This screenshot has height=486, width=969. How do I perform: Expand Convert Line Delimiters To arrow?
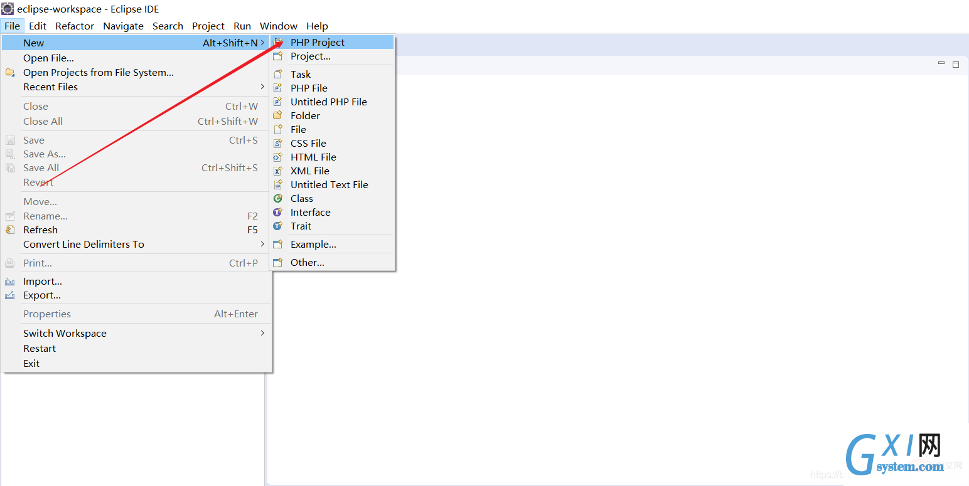click(x=263, y=244)
